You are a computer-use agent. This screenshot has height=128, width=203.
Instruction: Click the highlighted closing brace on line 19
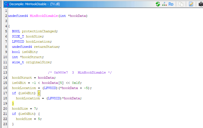[13, 103]
